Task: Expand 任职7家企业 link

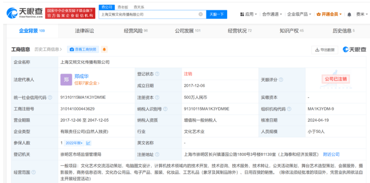Action: (87, 83)
